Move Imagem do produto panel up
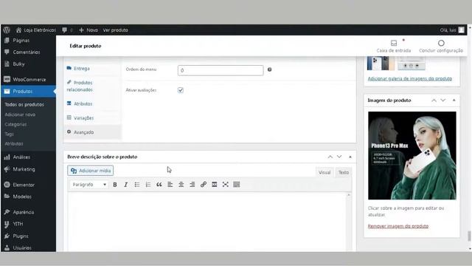The height and width of the screenshot is (266, 472). [x=434, y=100]
